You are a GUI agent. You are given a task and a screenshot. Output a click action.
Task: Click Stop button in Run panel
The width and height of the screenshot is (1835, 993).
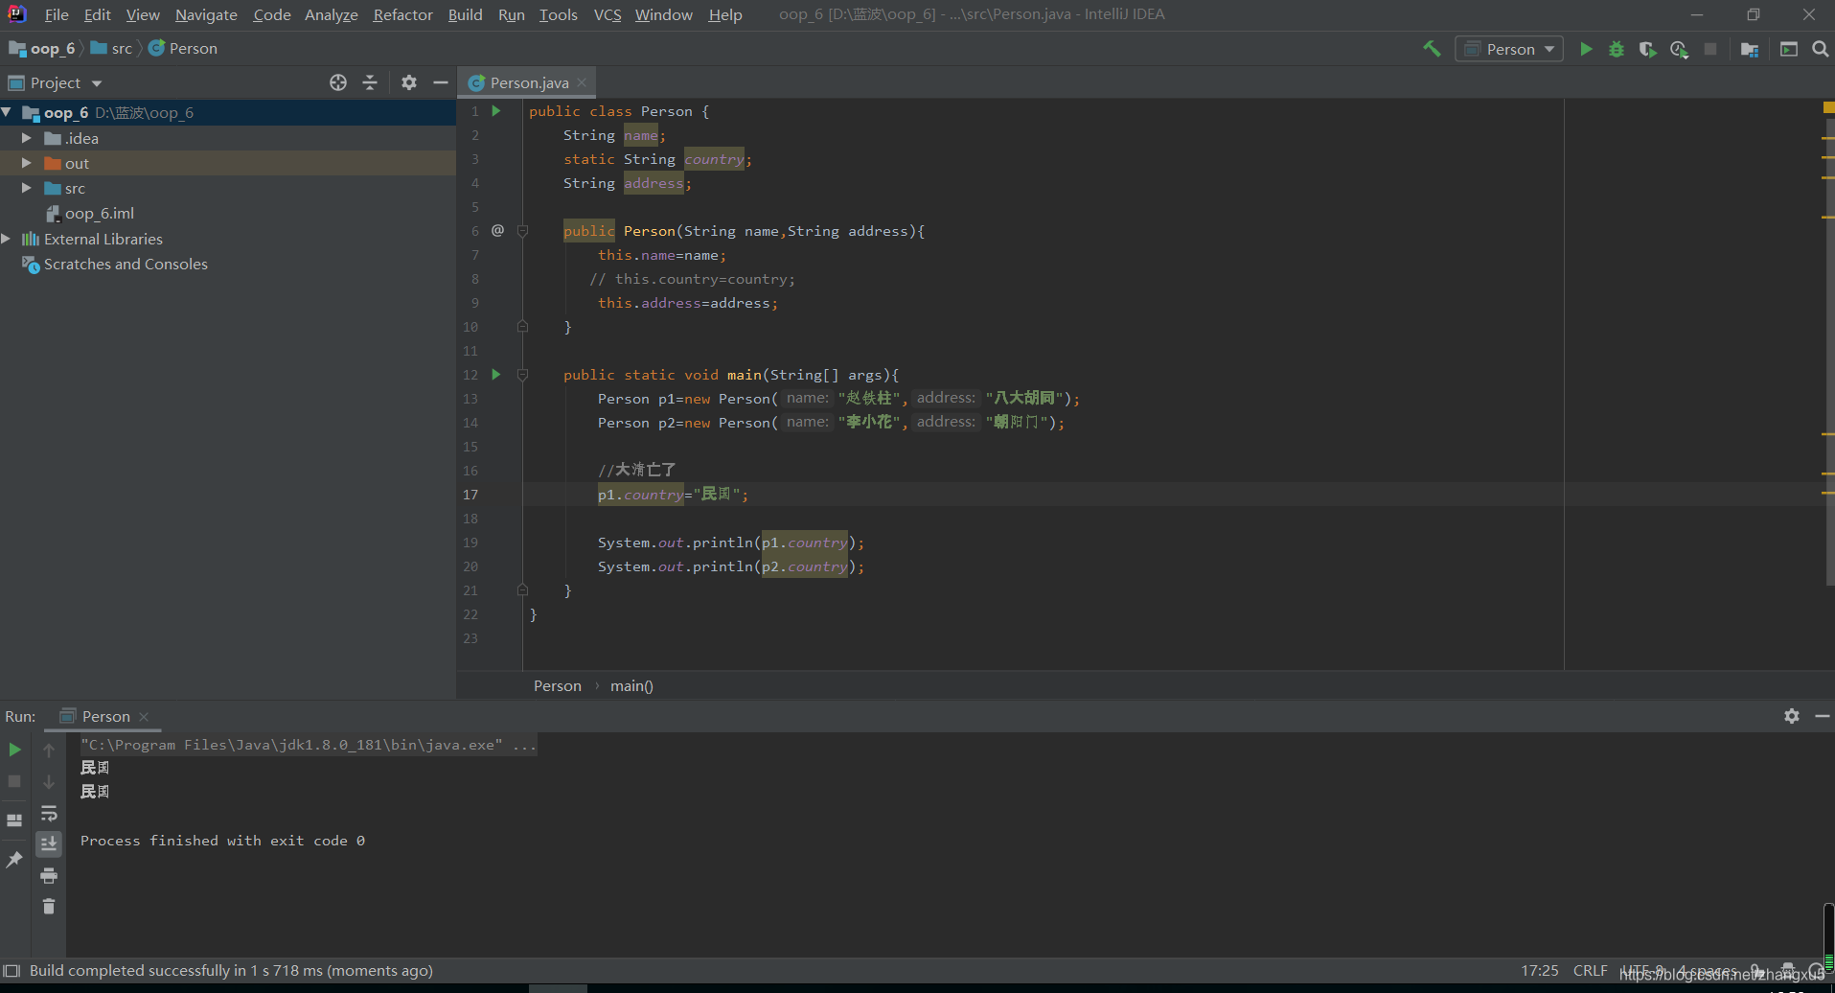tap(14, 781)
